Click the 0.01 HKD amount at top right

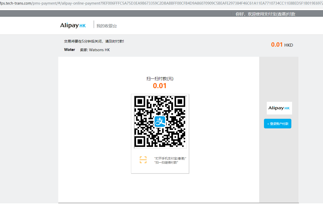pyautogui.click(x=282, y=45)
